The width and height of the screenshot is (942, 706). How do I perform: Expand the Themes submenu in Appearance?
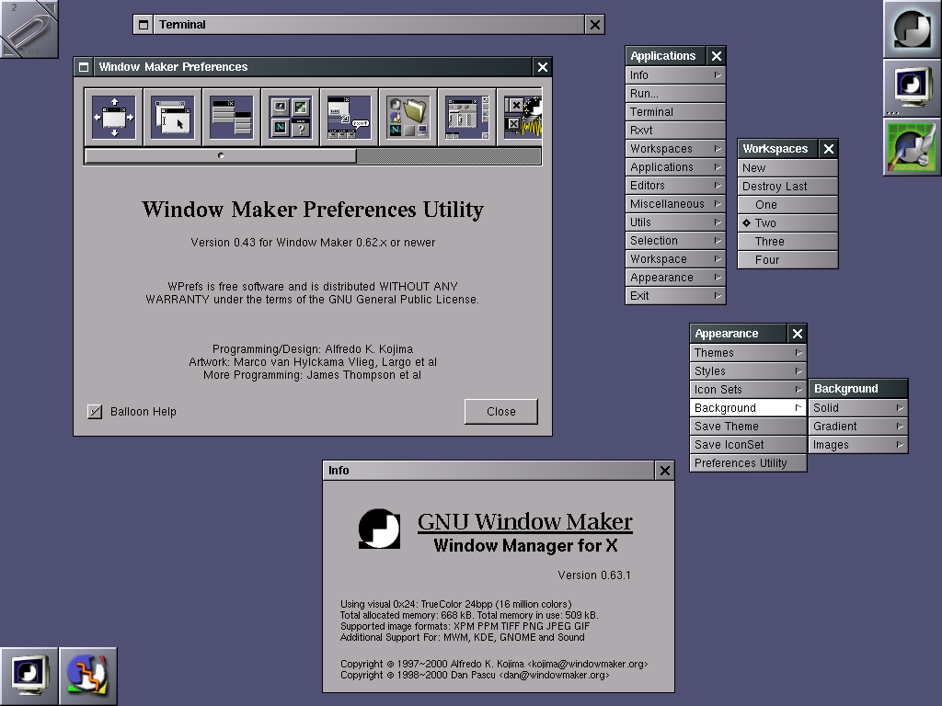(748, 353)
